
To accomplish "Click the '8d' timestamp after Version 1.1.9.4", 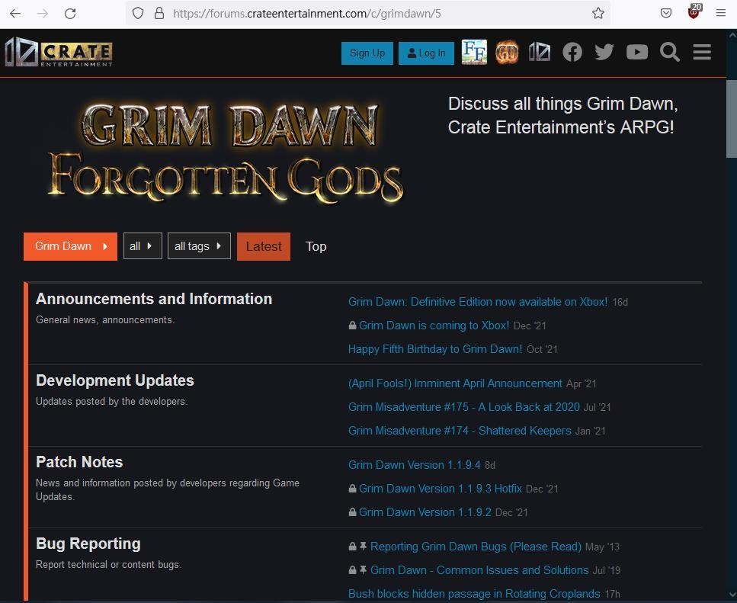I will click(490, 465).
